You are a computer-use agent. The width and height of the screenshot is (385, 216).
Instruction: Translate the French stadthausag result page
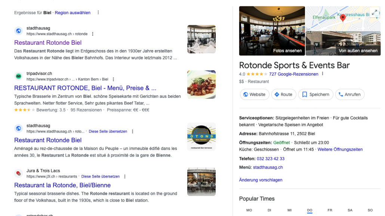(108, 131)
